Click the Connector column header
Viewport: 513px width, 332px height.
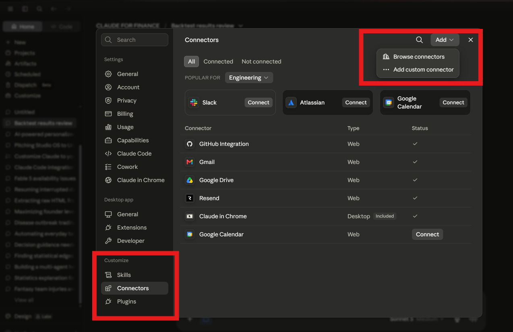click(x=198, y=128)
